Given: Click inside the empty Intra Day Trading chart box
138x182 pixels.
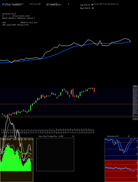Looking at the screenshot, I should pos(55,154).
